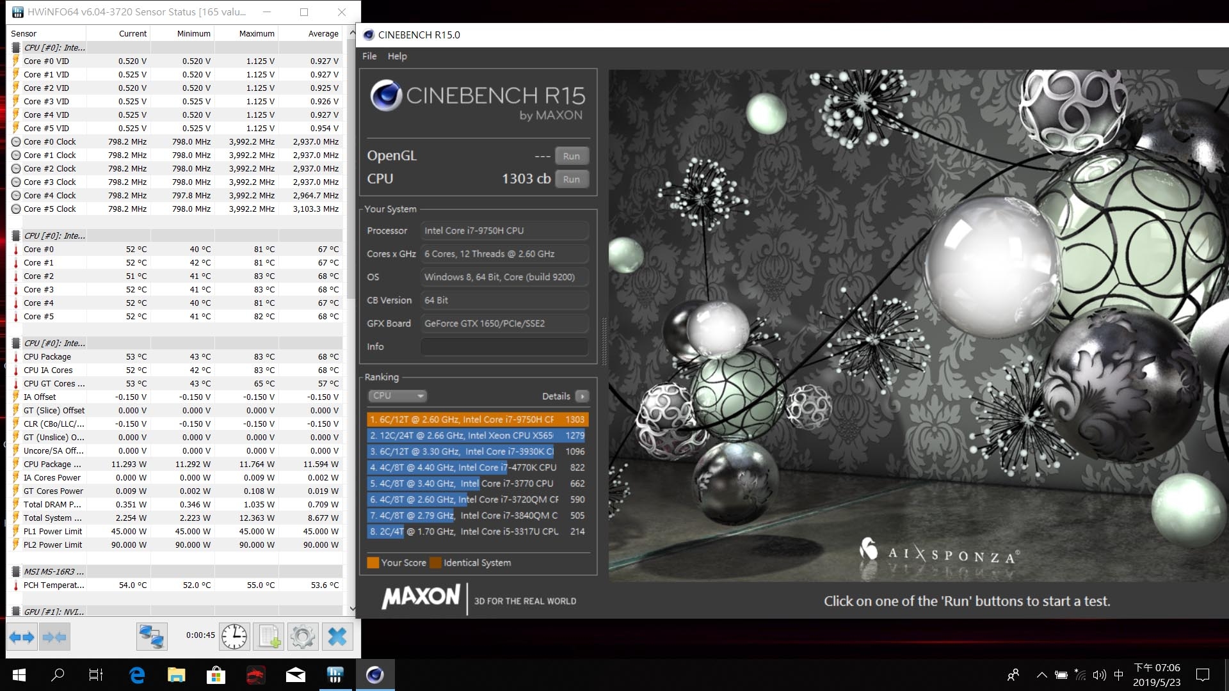
Task: Check battery status tray icon
Action: 1061,675
